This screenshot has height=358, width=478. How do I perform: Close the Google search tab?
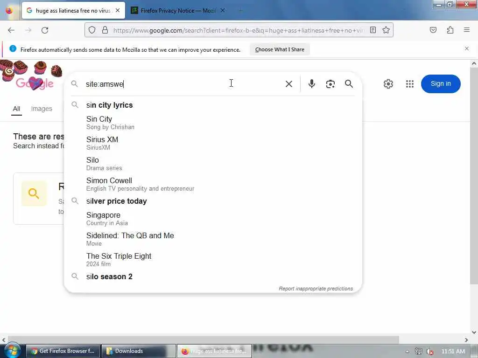click(x=118, y=10)
